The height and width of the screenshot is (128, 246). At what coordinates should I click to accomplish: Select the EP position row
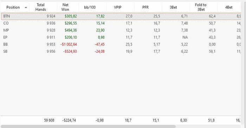point(121,37)
